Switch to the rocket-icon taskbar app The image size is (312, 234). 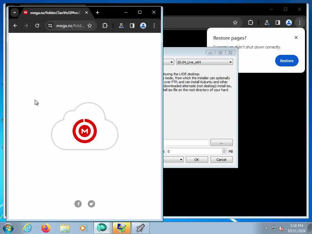[140, 228]
